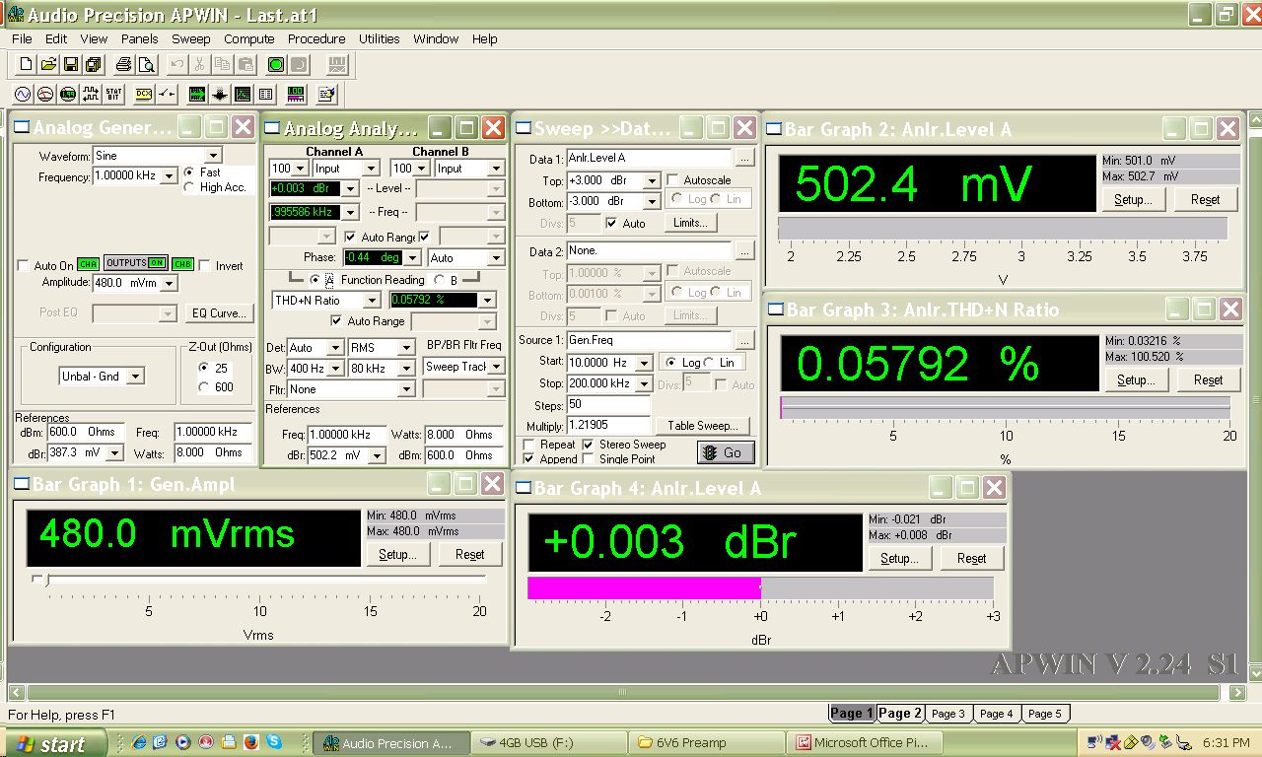Select the 600 ohm Z-Out radio button

(203, 387)
